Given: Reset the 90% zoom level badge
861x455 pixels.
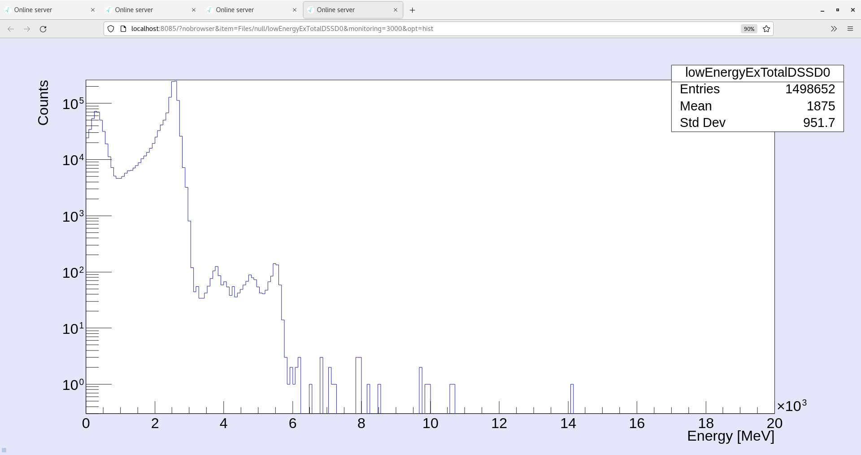Looking at the screenshot, I should pos(749,29).
